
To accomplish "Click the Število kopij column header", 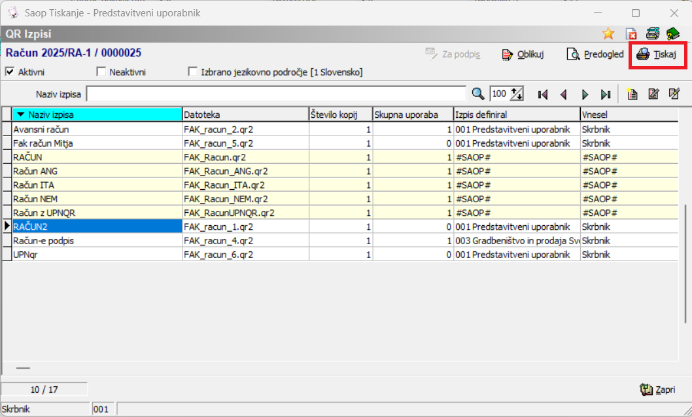I will point(341,115).
